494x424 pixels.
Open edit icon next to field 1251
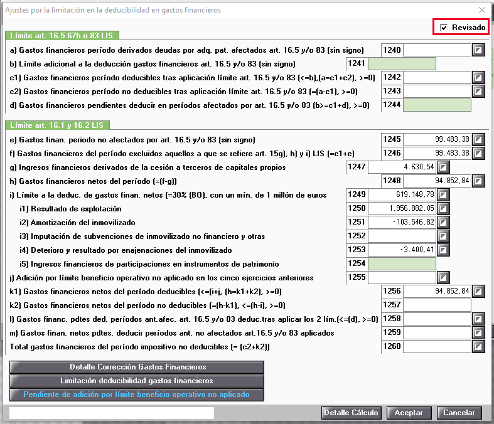pyautogui.click(x=443, y=222)
